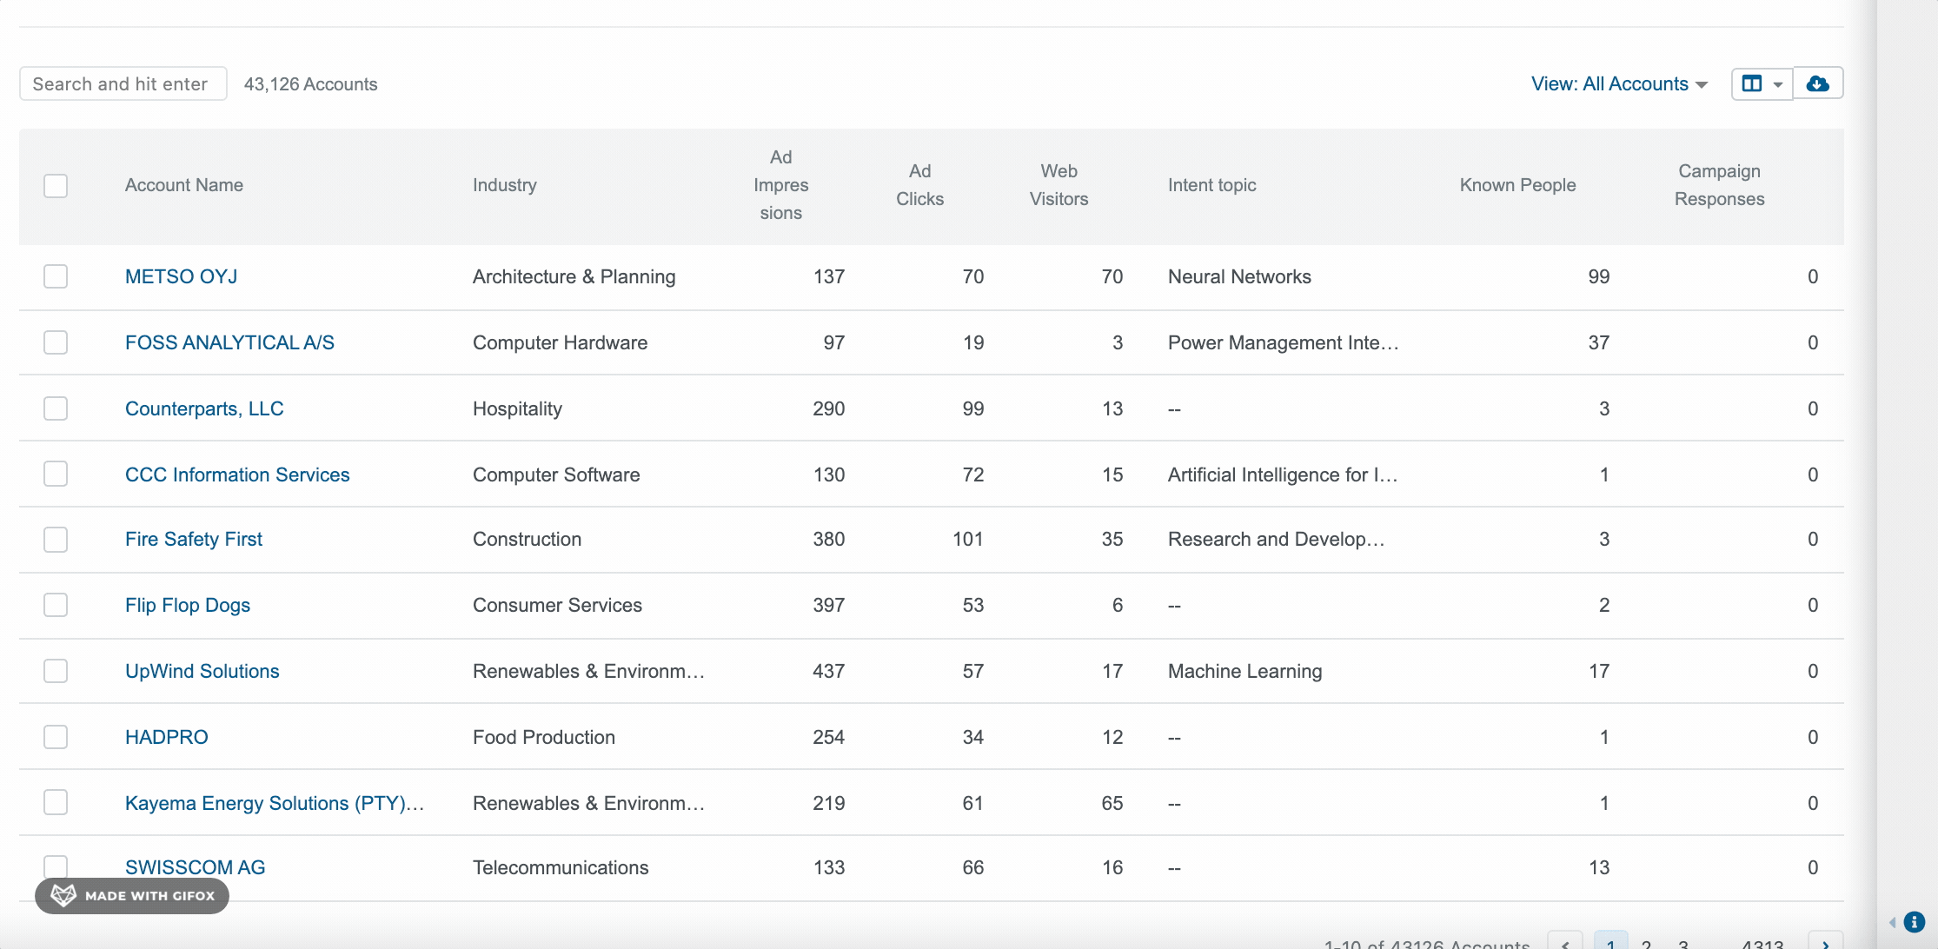Check the FOSS ANALYTICAL A/S row checkbox
Image resolution: width=1938 pixels, height=949 pixels.
pyautogui.click(x=56, y=342)
